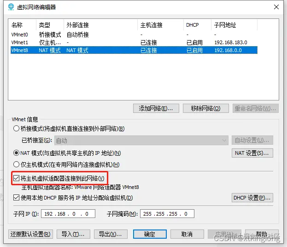Click 添加网络(E)... button
This screenshot has width=287, height=247.
tap(156, 108)
